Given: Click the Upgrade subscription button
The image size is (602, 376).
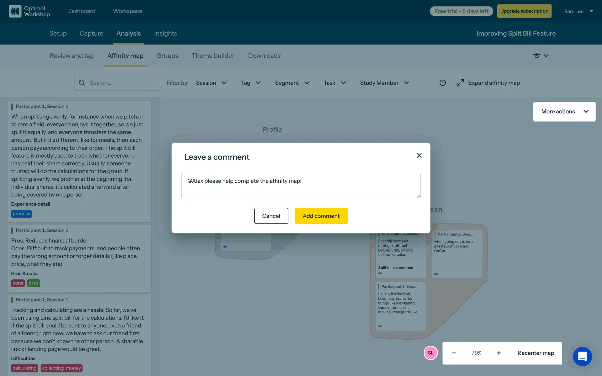Looking at the screenshot, I should coord(524,11).
